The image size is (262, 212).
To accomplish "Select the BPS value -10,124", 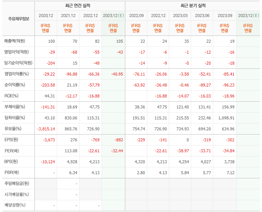I will pos(48,162).
